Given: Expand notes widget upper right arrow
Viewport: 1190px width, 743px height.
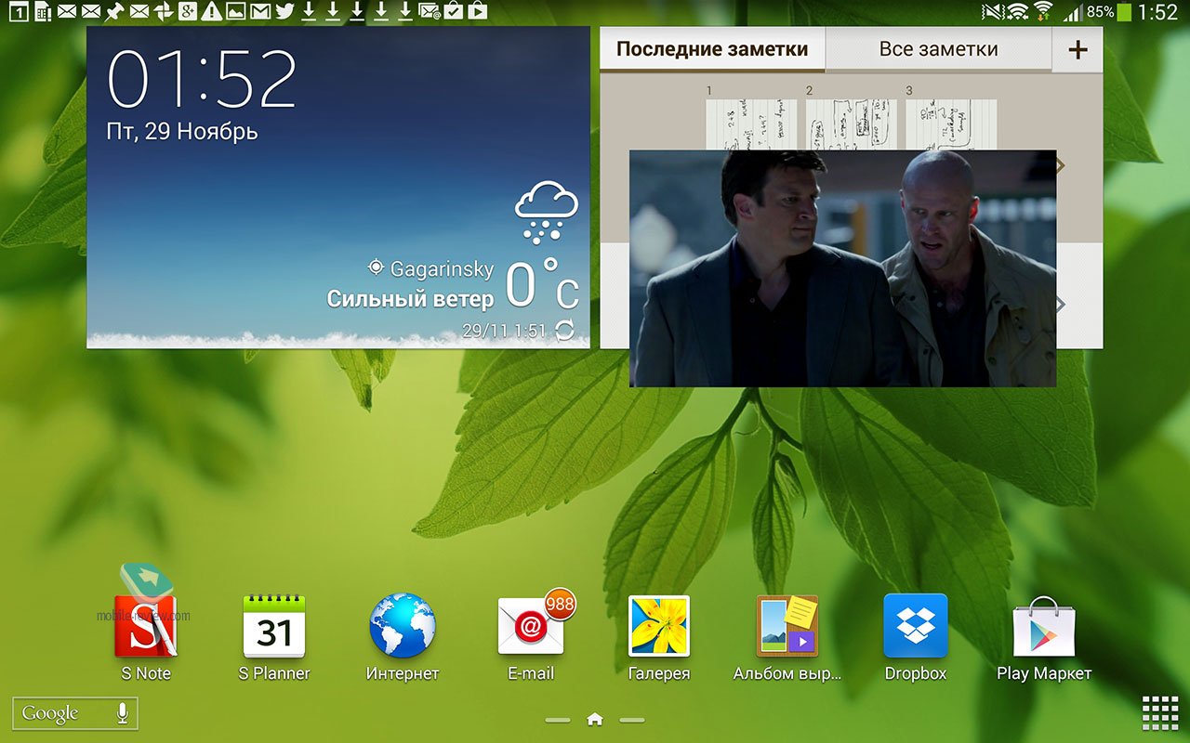Looking at the screenshot, I should (x=1061, y=165).
